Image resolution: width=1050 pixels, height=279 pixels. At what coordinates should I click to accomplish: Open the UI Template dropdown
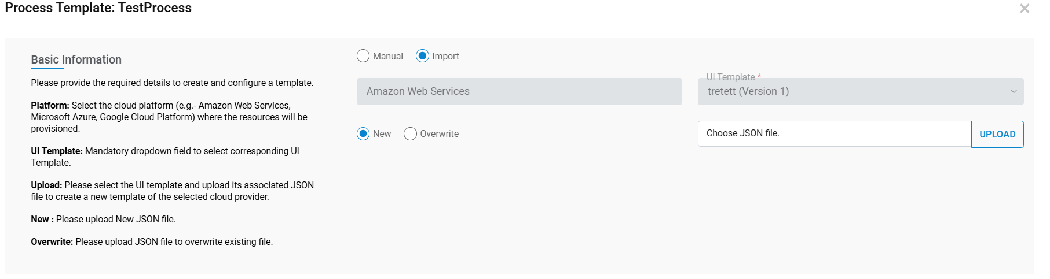(860, 92)
